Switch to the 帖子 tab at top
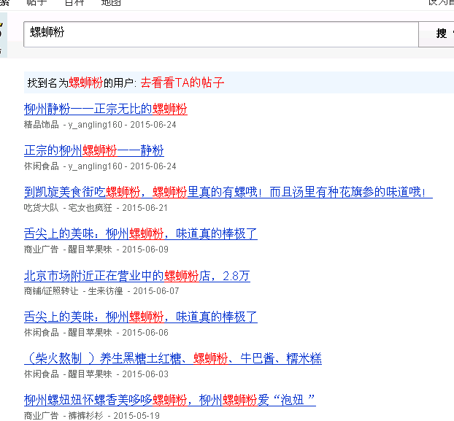The width and height of the screenshot is (454, 421). (x=36, y=3)
